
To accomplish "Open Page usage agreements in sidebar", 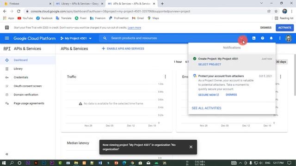I will pos(28,103).
